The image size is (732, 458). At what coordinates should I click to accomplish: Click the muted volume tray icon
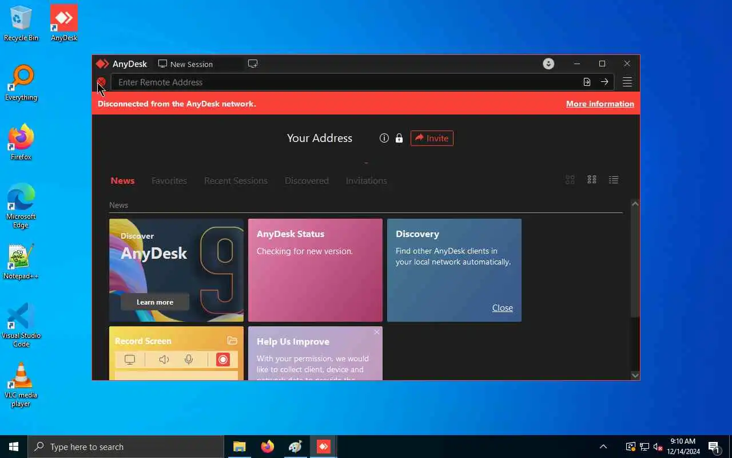tap(658, 447)
